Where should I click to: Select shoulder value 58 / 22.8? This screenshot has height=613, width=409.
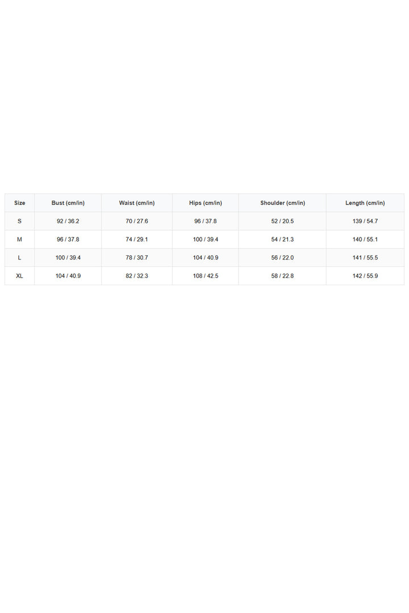click(282, 276)
